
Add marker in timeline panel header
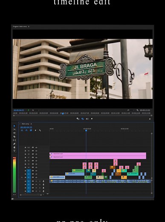(x=35, y=130)
